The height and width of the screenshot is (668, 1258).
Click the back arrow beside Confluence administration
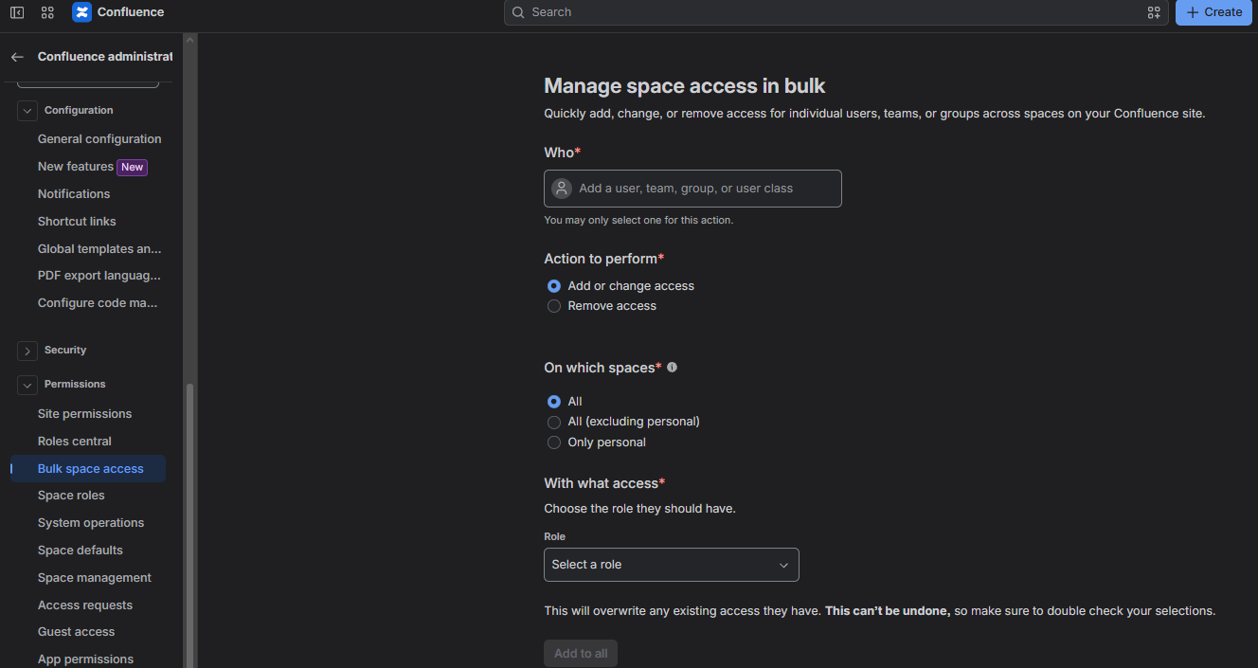pyautogui.click(x=17, y=57)
